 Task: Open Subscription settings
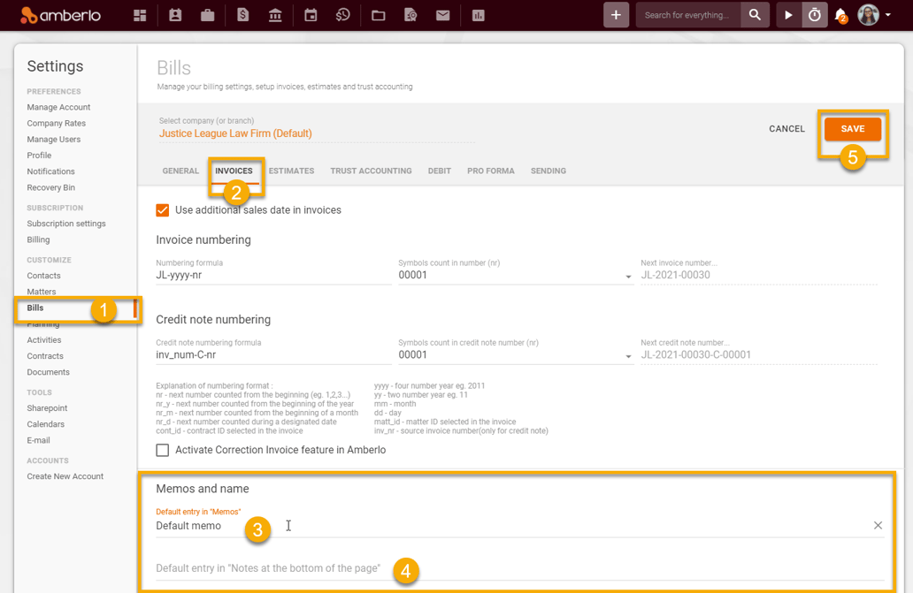click(66, 224)
